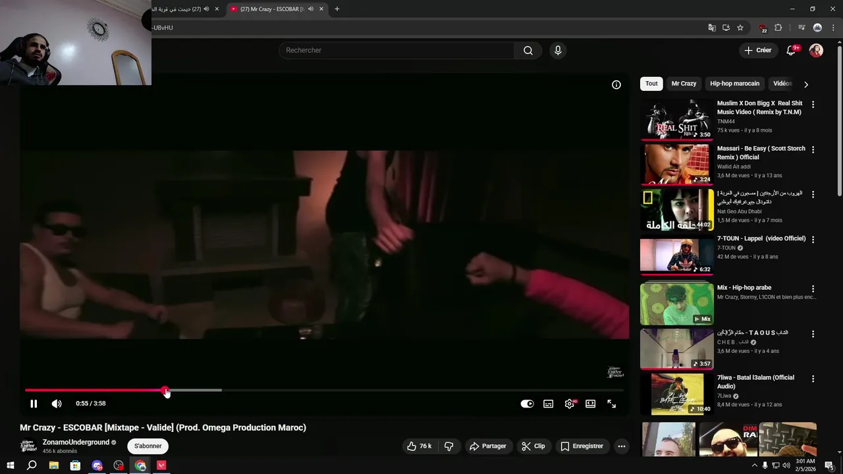The height and width of the screenshot is (474, 843).
Task: Mute the video using the speaker icon
Action: pyautogui.click(x=57, y=404)
